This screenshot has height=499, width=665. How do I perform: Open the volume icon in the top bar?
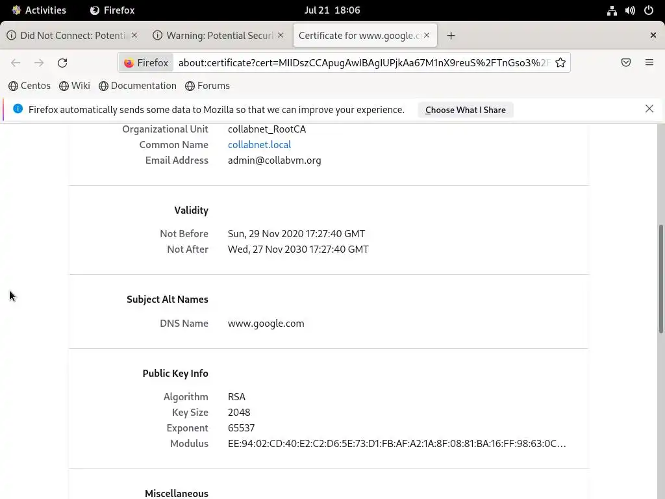coord(630,10)
